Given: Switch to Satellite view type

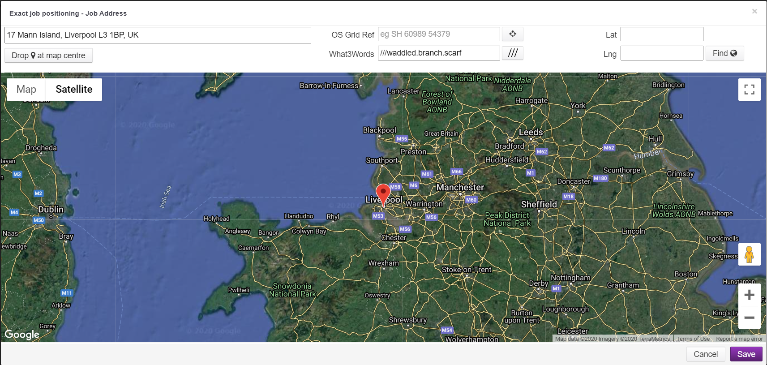Looking at the screenshot, I should click(x=74, y=90).
